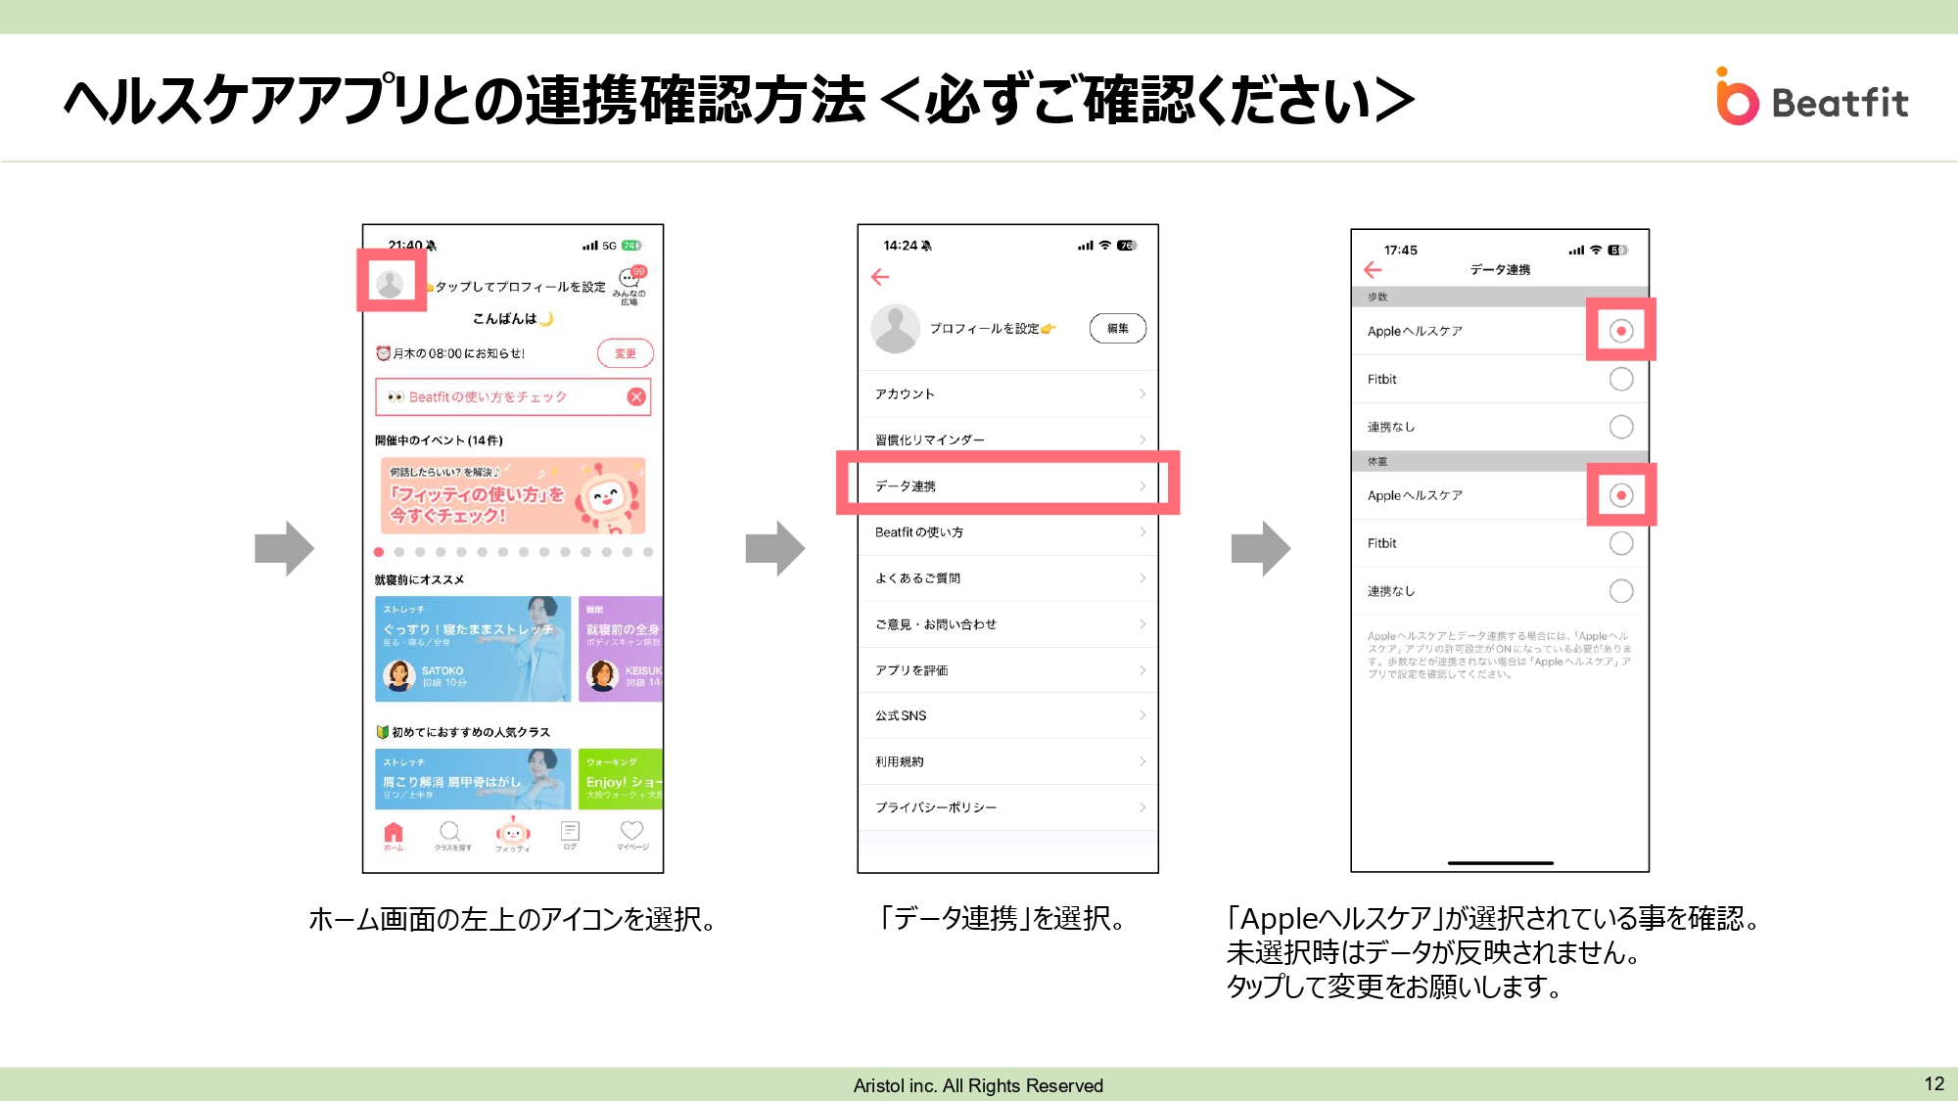
Task: Open the プライバシーポリシー menu item
Action: [936, 807]
